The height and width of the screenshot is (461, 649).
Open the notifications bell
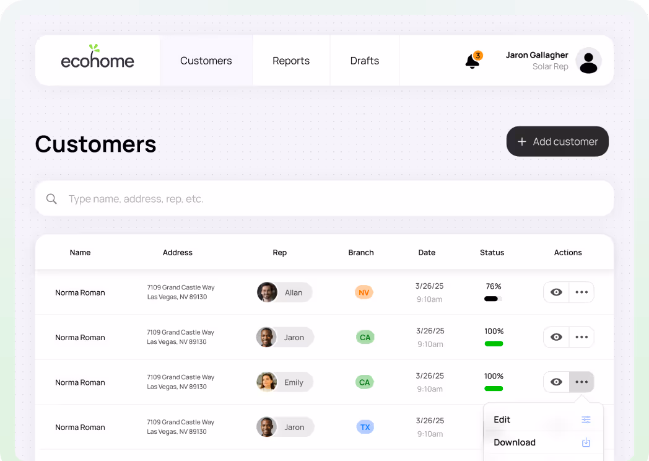(x=473, y=61)
